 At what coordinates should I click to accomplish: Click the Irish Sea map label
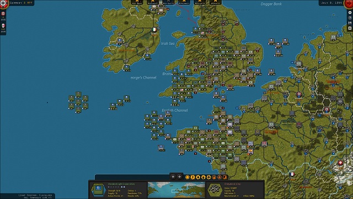point(168,43)
